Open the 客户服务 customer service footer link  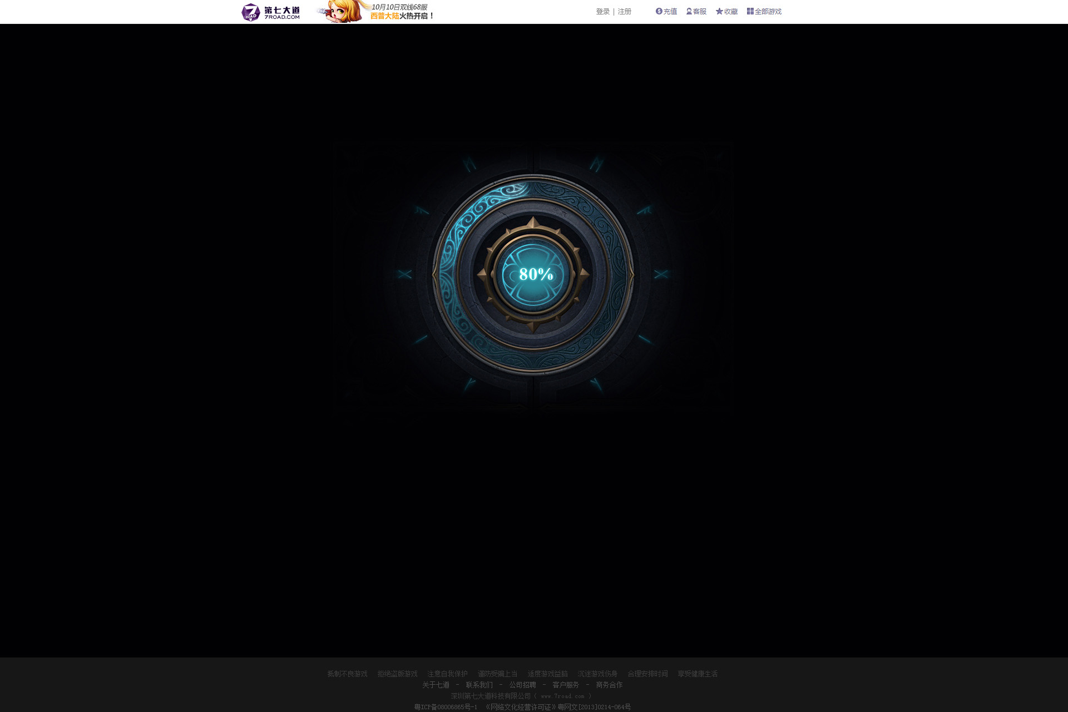tap(566, 685)
